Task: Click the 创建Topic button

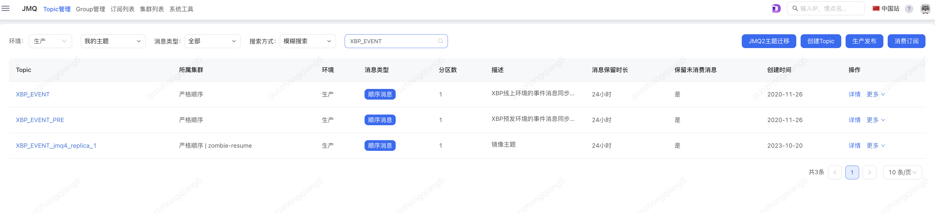Action: pos(820,41)
